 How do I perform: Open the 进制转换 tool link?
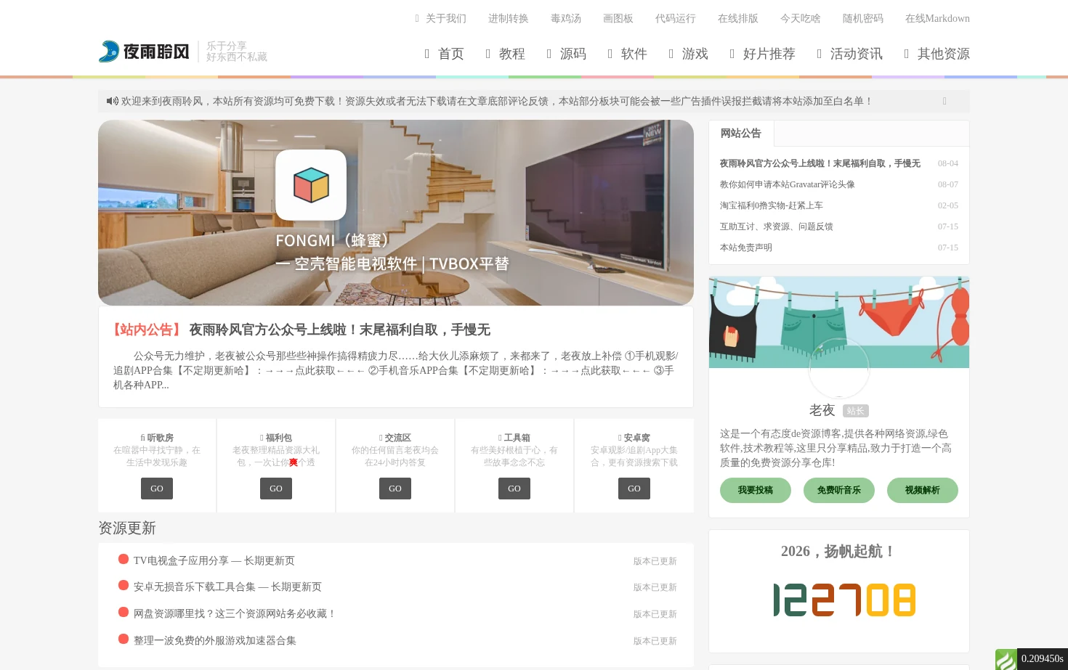coord(509,18)
